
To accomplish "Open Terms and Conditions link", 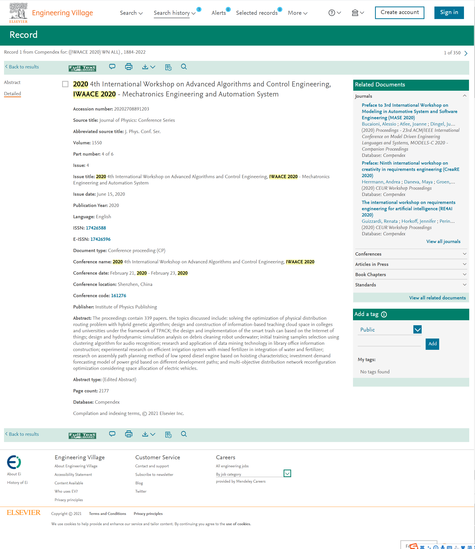I will pyautogui.click(x=107, y=513).
